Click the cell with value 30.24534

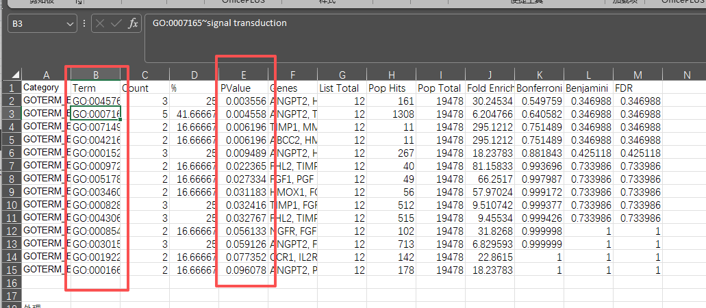490,101
